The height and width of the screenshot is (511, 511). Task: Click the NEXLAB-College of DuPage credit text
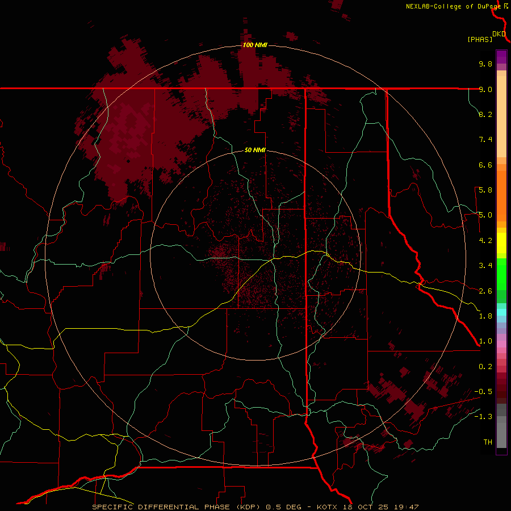click(453, 6)
